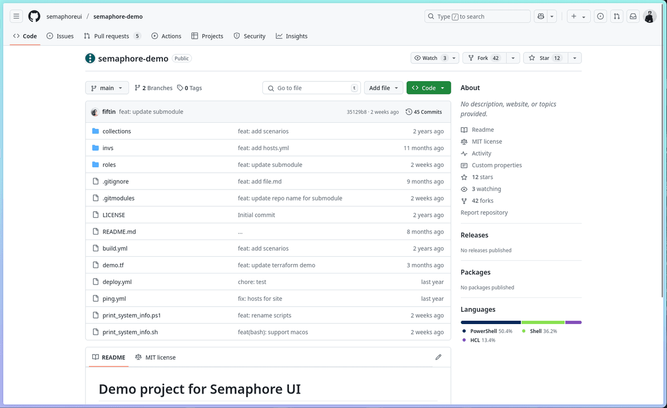Screen dimensions: 667x408
Task: Click the Fork button
Action: click(x=484, y=58)
